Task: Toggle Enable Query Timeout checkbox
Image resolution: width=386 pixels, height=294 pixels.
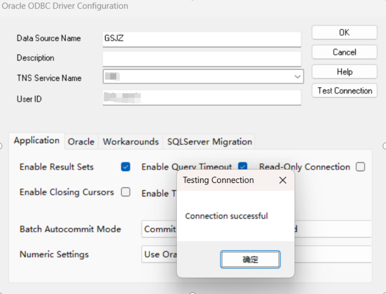Action: pos(243,166)
